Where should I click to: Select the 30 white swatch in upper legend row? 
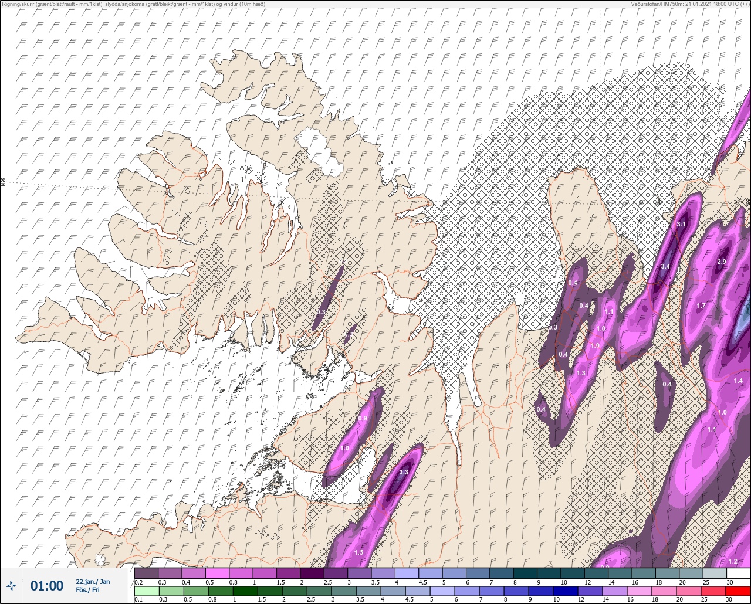coord(738,573)
